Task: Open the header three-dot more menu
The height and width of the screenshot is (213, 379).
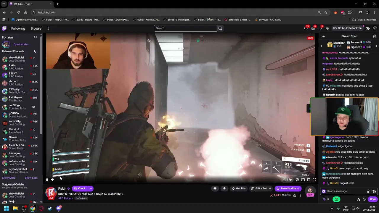Action: tap(48, 28)
